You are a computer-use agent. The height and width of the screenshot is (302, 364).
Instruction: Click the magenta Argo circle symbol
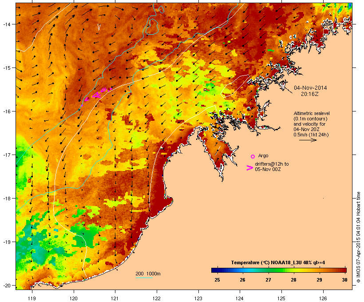click(x=253, y=156)
